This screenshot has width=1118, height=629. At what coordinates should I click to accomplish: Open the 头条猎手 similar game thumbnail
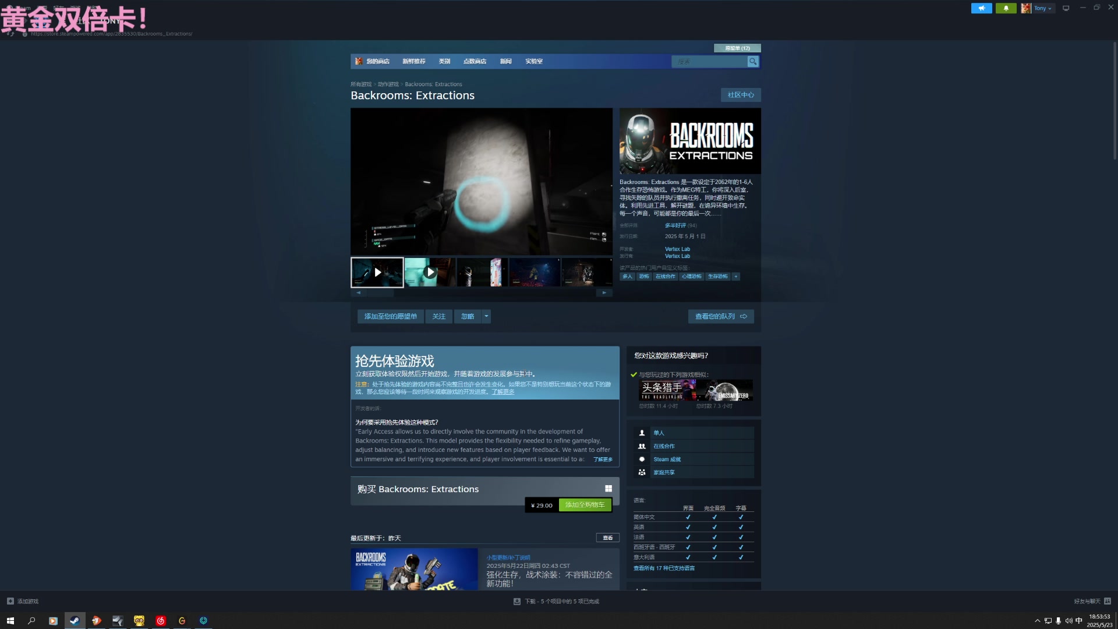(667, 390)
